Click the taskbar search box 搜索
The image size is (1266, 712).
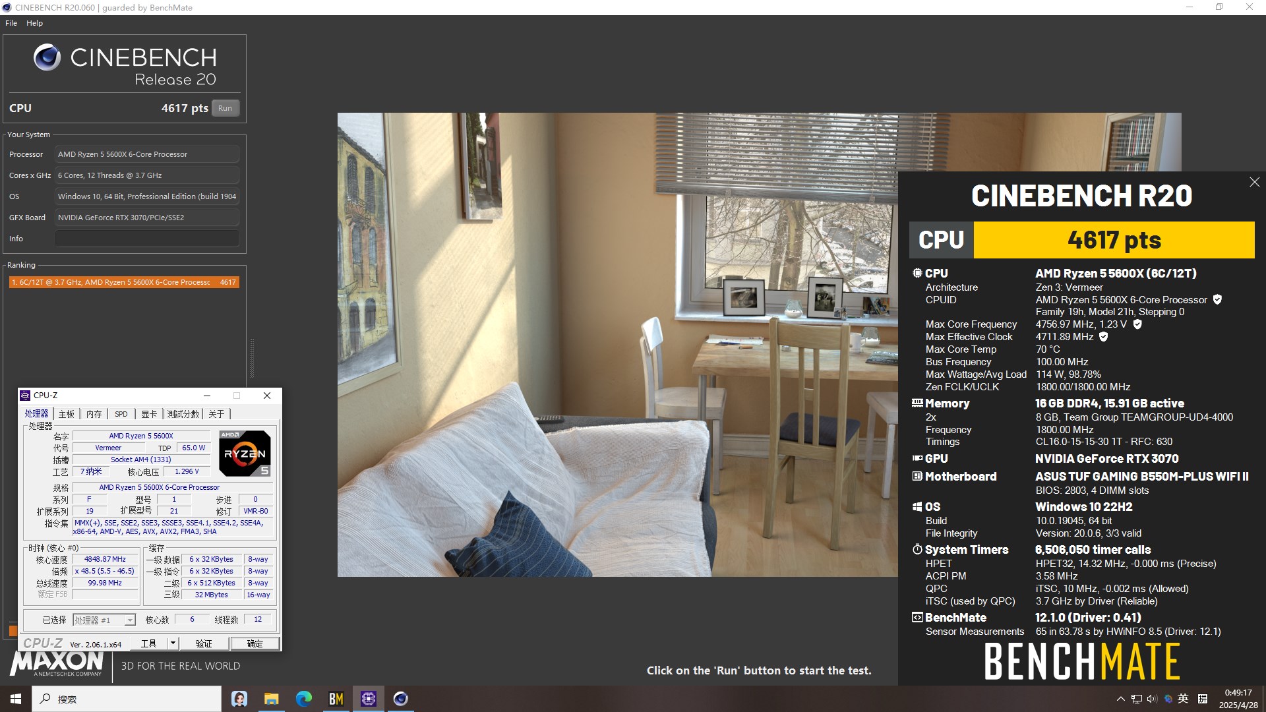[127, 699]
